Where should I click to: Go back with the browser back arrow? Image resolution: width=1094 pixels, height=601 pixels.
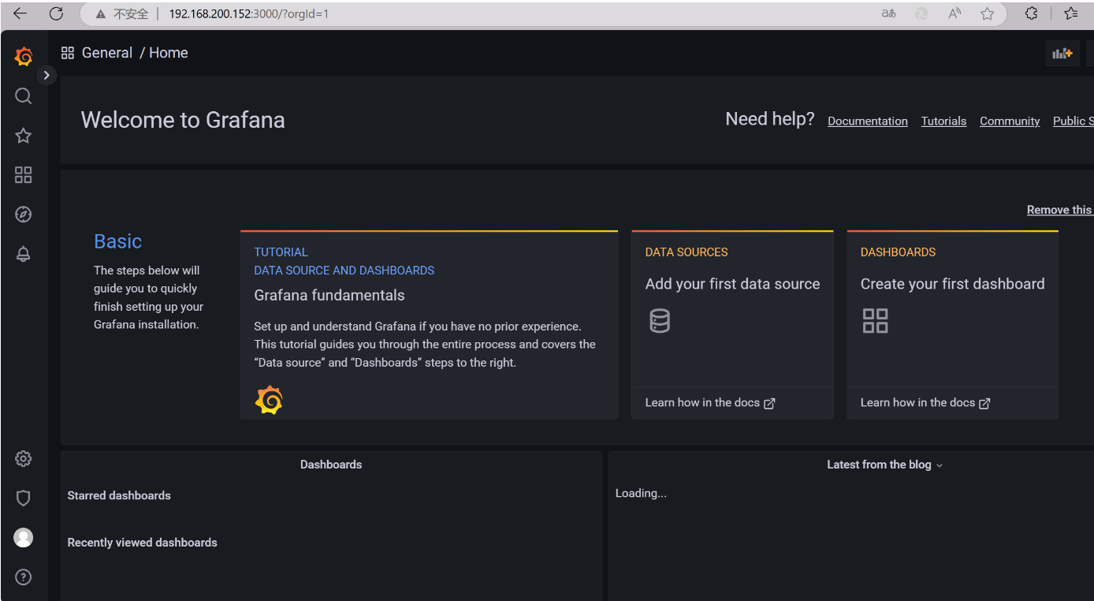[20, 13]
